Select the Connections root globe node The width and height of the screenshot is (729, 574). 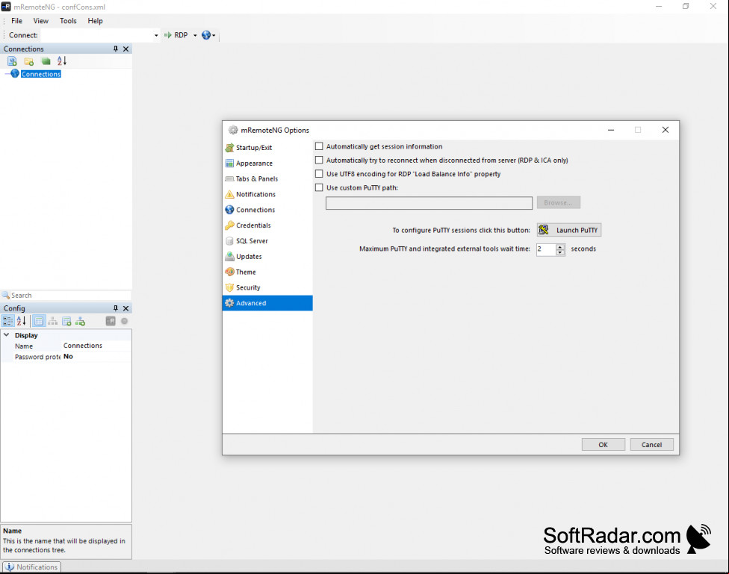coord(16,73)
